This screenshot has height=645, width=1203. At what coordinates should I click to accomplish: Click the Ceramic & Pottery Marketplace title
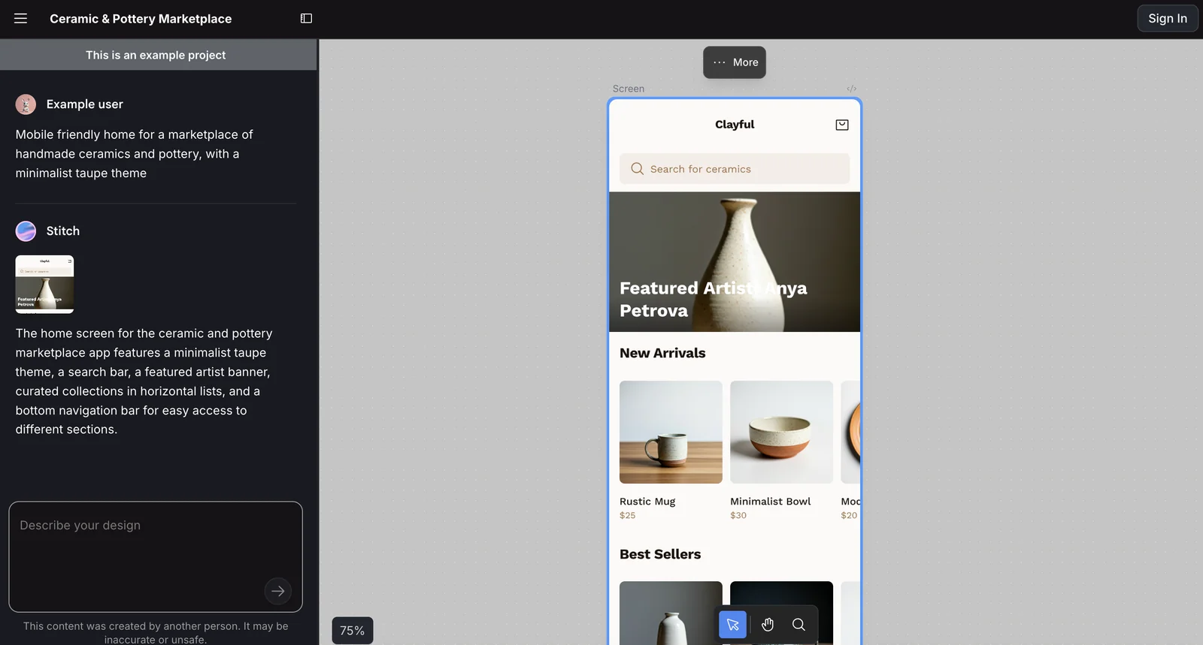(x=141, y=19)
